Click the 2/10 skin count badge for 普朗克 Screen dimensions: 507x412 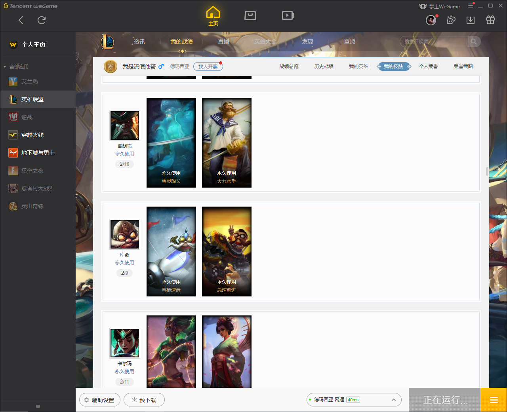click(x=124, y=164)
